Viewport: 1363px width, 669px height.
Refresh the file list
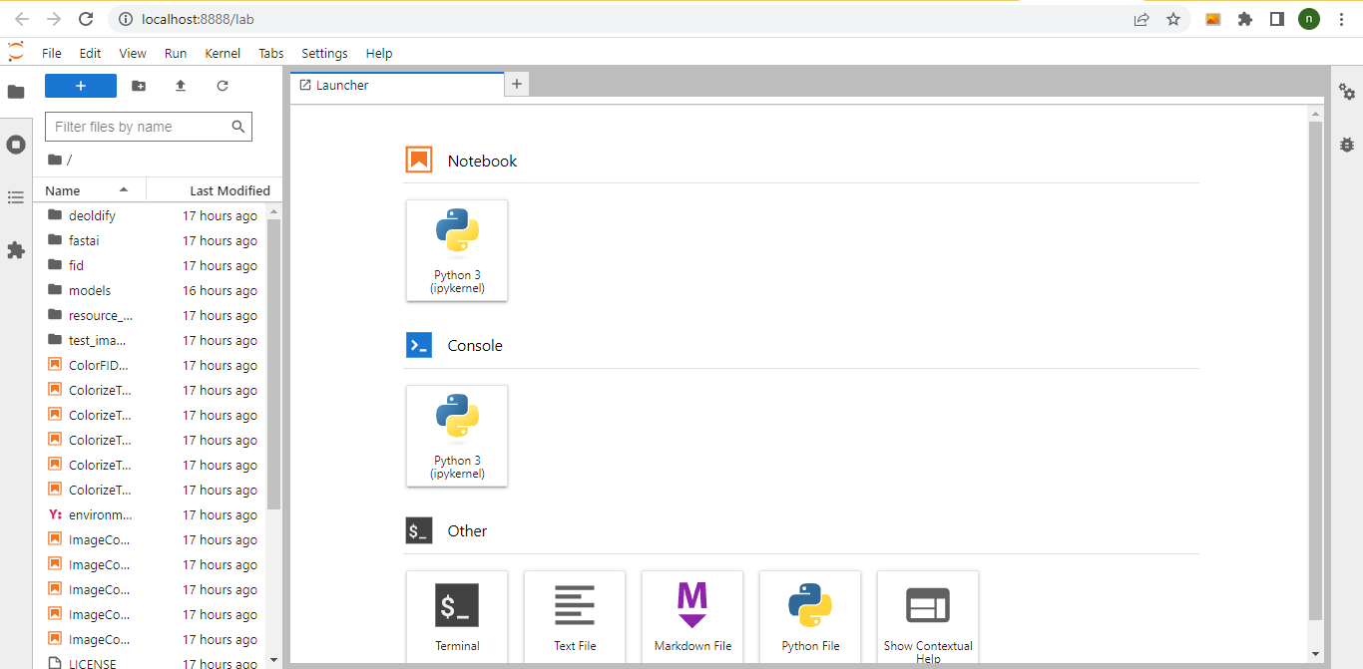point(222,86)
